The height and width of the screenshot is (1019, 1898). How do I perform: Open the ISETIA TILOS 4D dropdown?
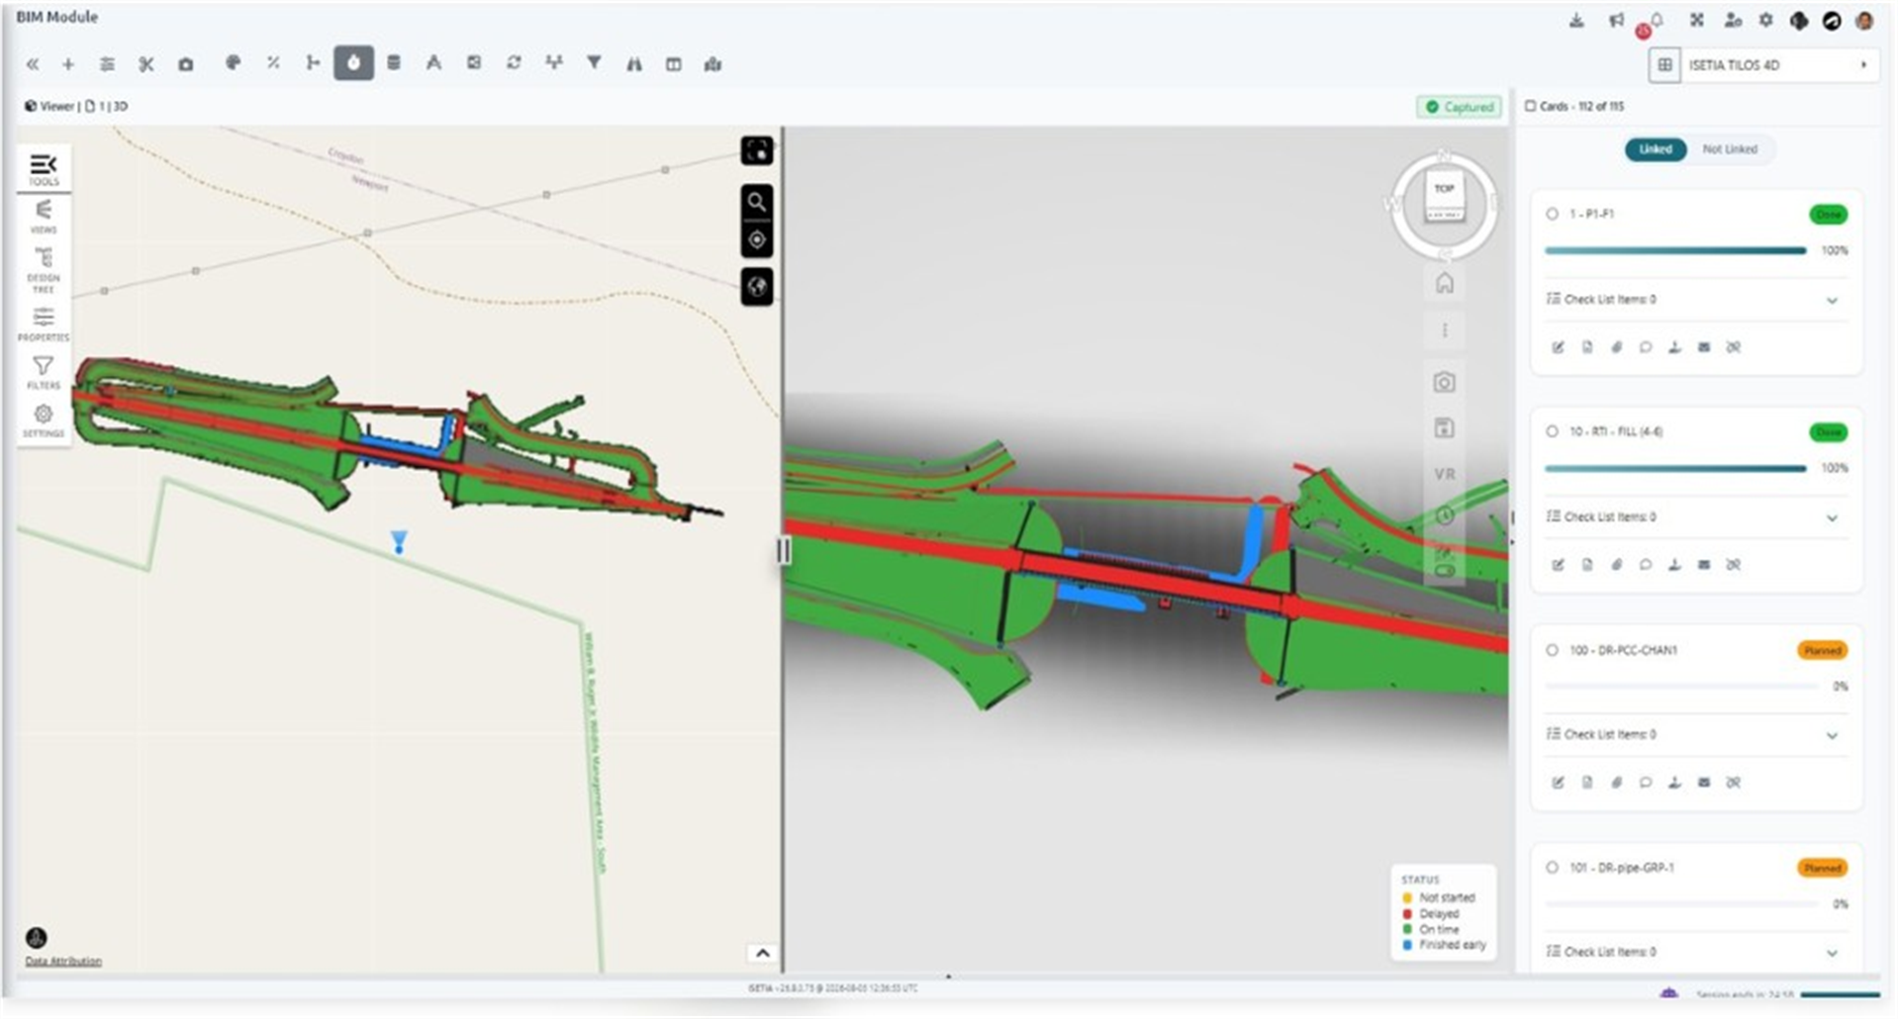pos(1778,65)
